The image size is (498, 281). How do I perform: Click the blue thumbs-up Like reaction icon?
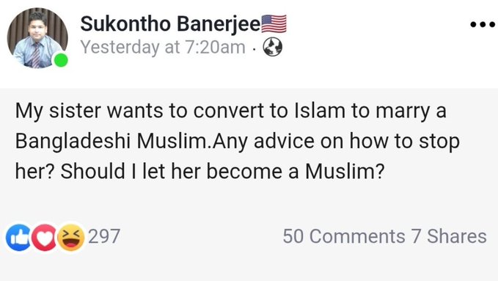click(x=19, y=238)
